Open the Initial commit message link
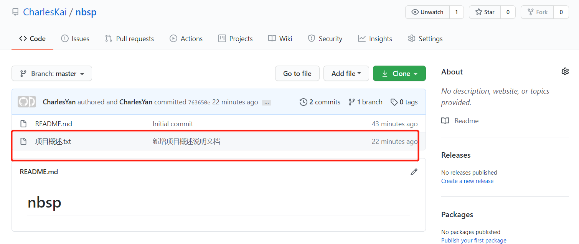The image size is (579, 244). click(x=173, y=124)
